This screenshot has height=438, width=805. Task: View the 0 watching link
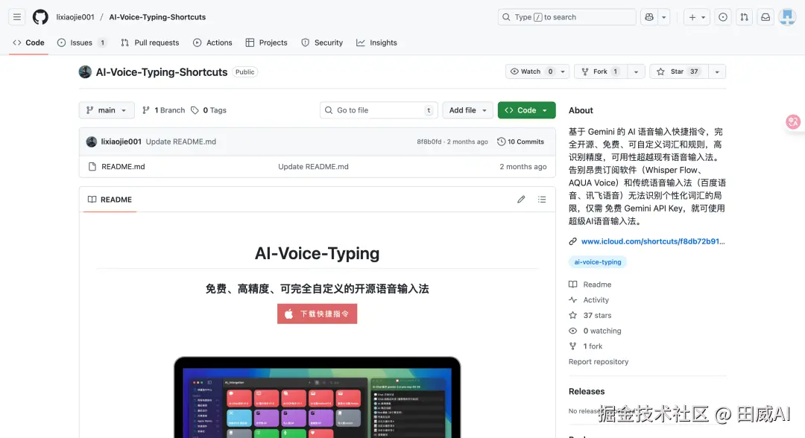pos(596,331)
